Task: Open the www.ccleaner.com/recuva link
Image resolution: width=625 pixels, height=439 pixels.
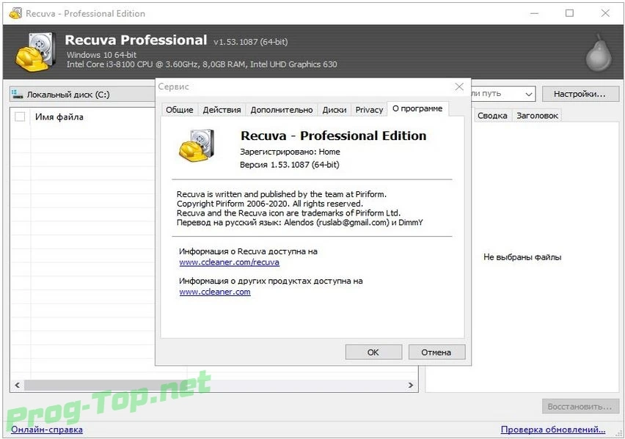Action: (x=229, y=262)
